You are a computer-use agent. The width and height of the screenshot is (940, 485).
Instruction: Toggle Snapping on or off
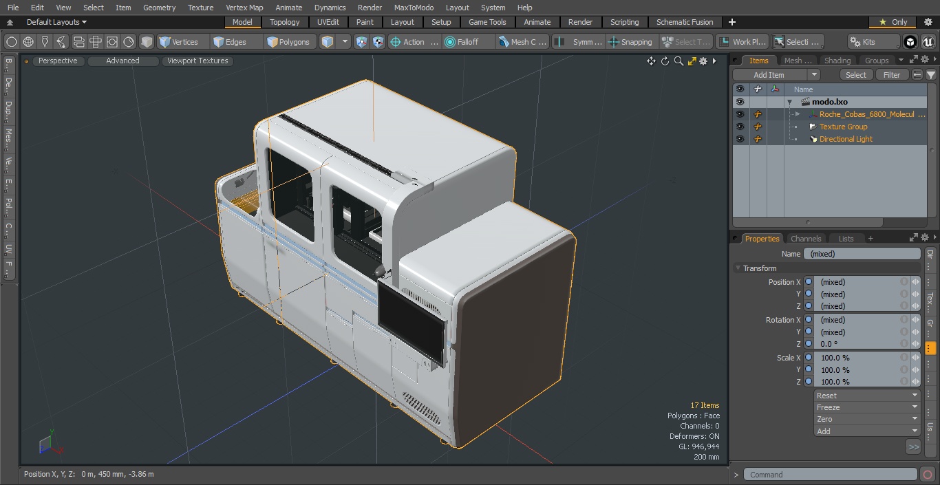[631, 42]
